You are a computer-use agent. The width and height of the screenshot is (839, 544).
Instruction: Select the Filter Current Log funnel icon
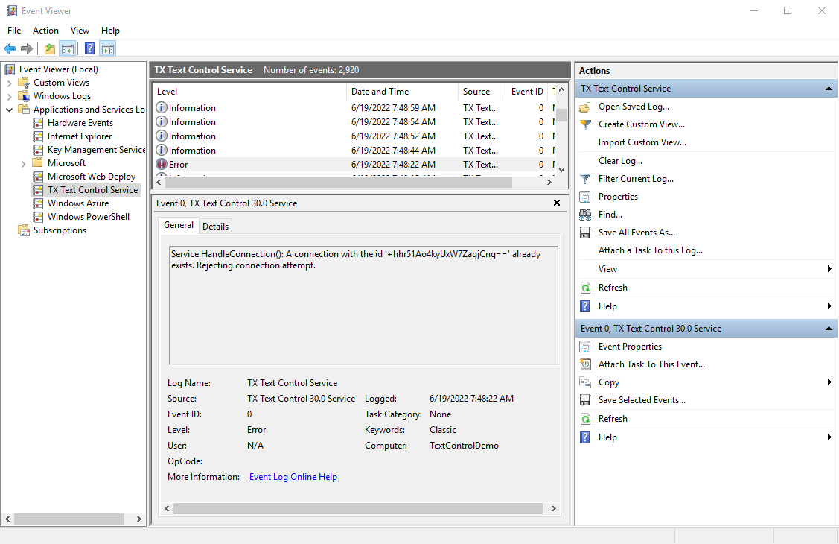[x=585, y=178]
